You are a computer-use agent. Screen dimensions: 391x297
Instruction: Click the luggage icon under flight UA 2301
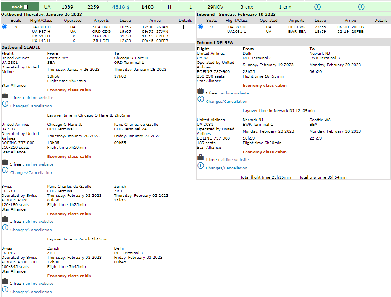[x=5, y=96]
